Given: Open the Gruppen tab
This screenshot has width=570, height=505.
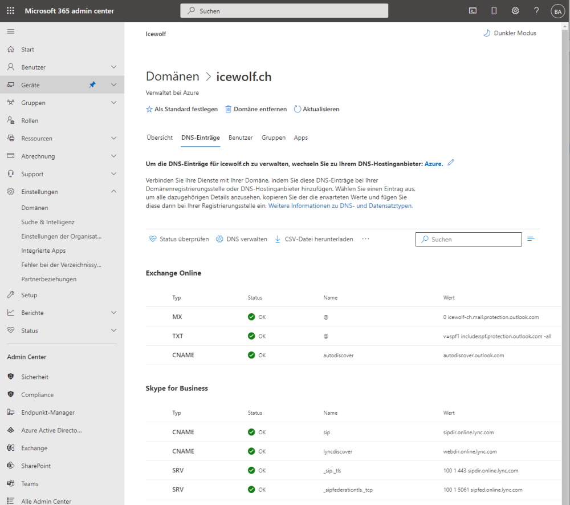Looking at the screenshot, I should (274, 138).
